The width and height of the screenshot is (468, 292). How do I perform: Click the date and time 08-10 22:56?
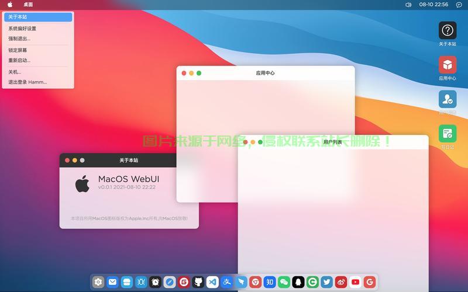click(433, 5)
